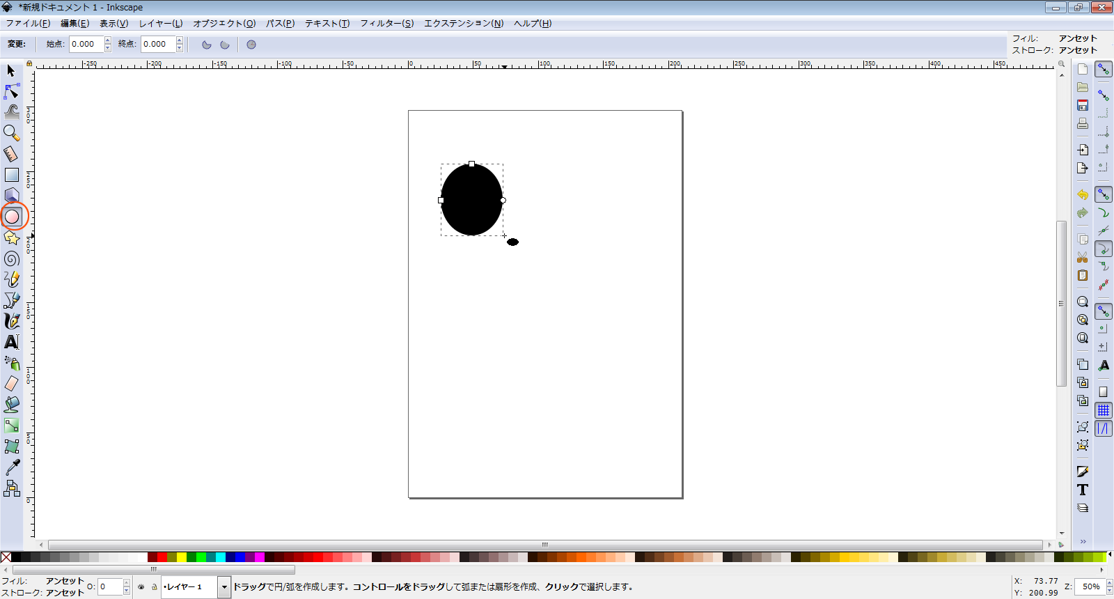This screenshot has width=1114, height=599.
Task: Select the Text tool in toolbox
Action: [x=12, y=342]
